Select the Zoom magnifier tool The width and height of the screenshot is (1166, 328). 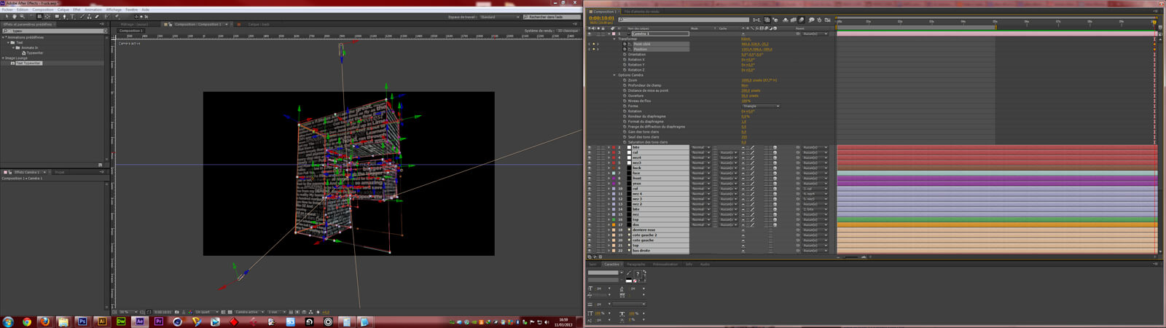(x=22, y=16)
